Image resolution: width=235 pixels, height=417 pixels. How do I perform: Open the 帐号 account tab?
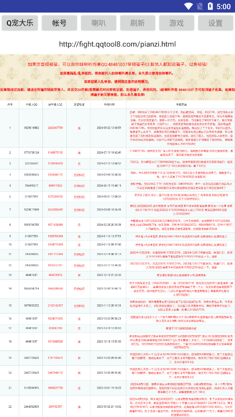[59, 23]
